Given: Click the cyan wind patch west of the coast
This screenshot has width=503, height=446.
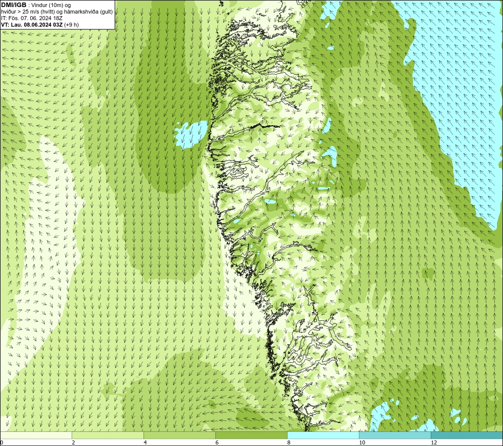Looking at the screenshot, I should click(x=191, y=135).
